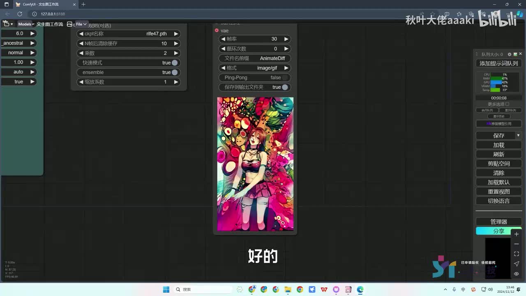The width and height of the screenshot is (526, 296).
Task: Open the Windows Start menu
Action: click(x=166, y=289)
